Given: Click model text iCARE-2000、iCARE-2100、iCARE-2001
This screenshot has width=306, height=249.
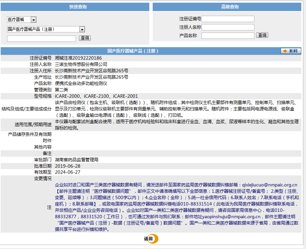Looking at the screenshot, I should point(96,96).
